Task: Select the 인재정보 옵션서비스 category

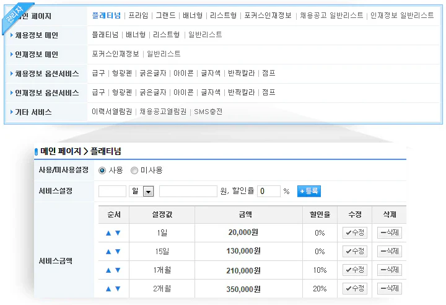Action: (x=47, y=93)
